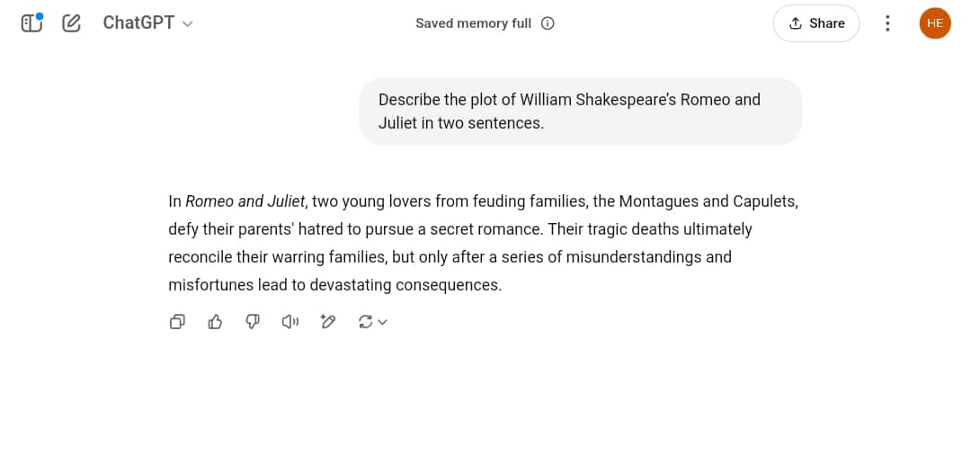Click the info icon beside Saved memory full
Screen dimensions: 971x456
548,23
